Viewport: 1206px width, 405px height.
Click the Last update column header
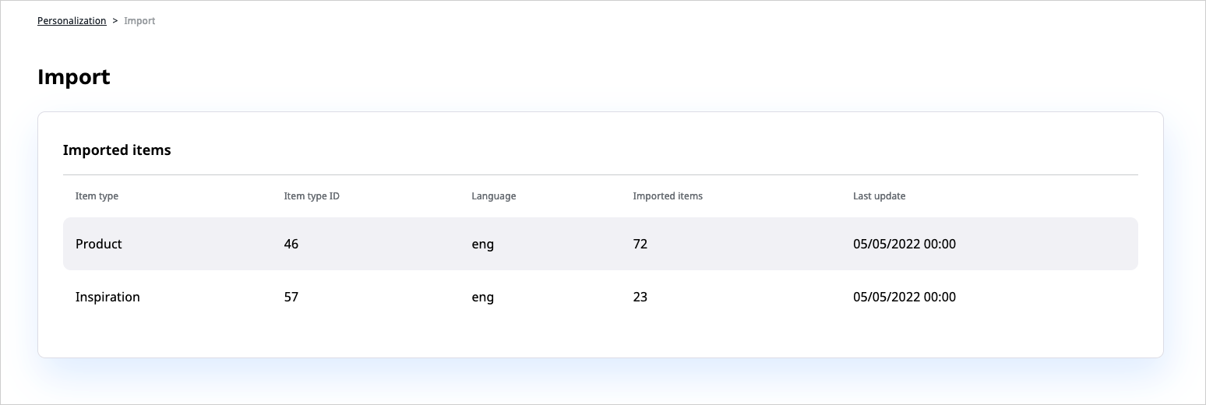pos(879,196)
